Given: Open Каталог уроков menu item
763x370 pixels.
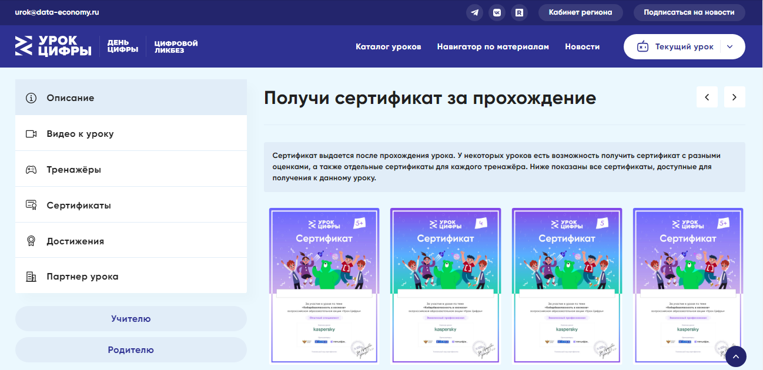Looking at the screenshot, I should click(x=388, y=47).
